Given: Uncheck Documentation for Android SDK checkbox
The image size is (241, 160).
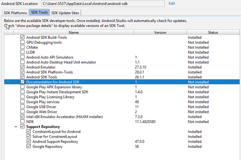Looking at the screenshot, I should coord(22,82).
